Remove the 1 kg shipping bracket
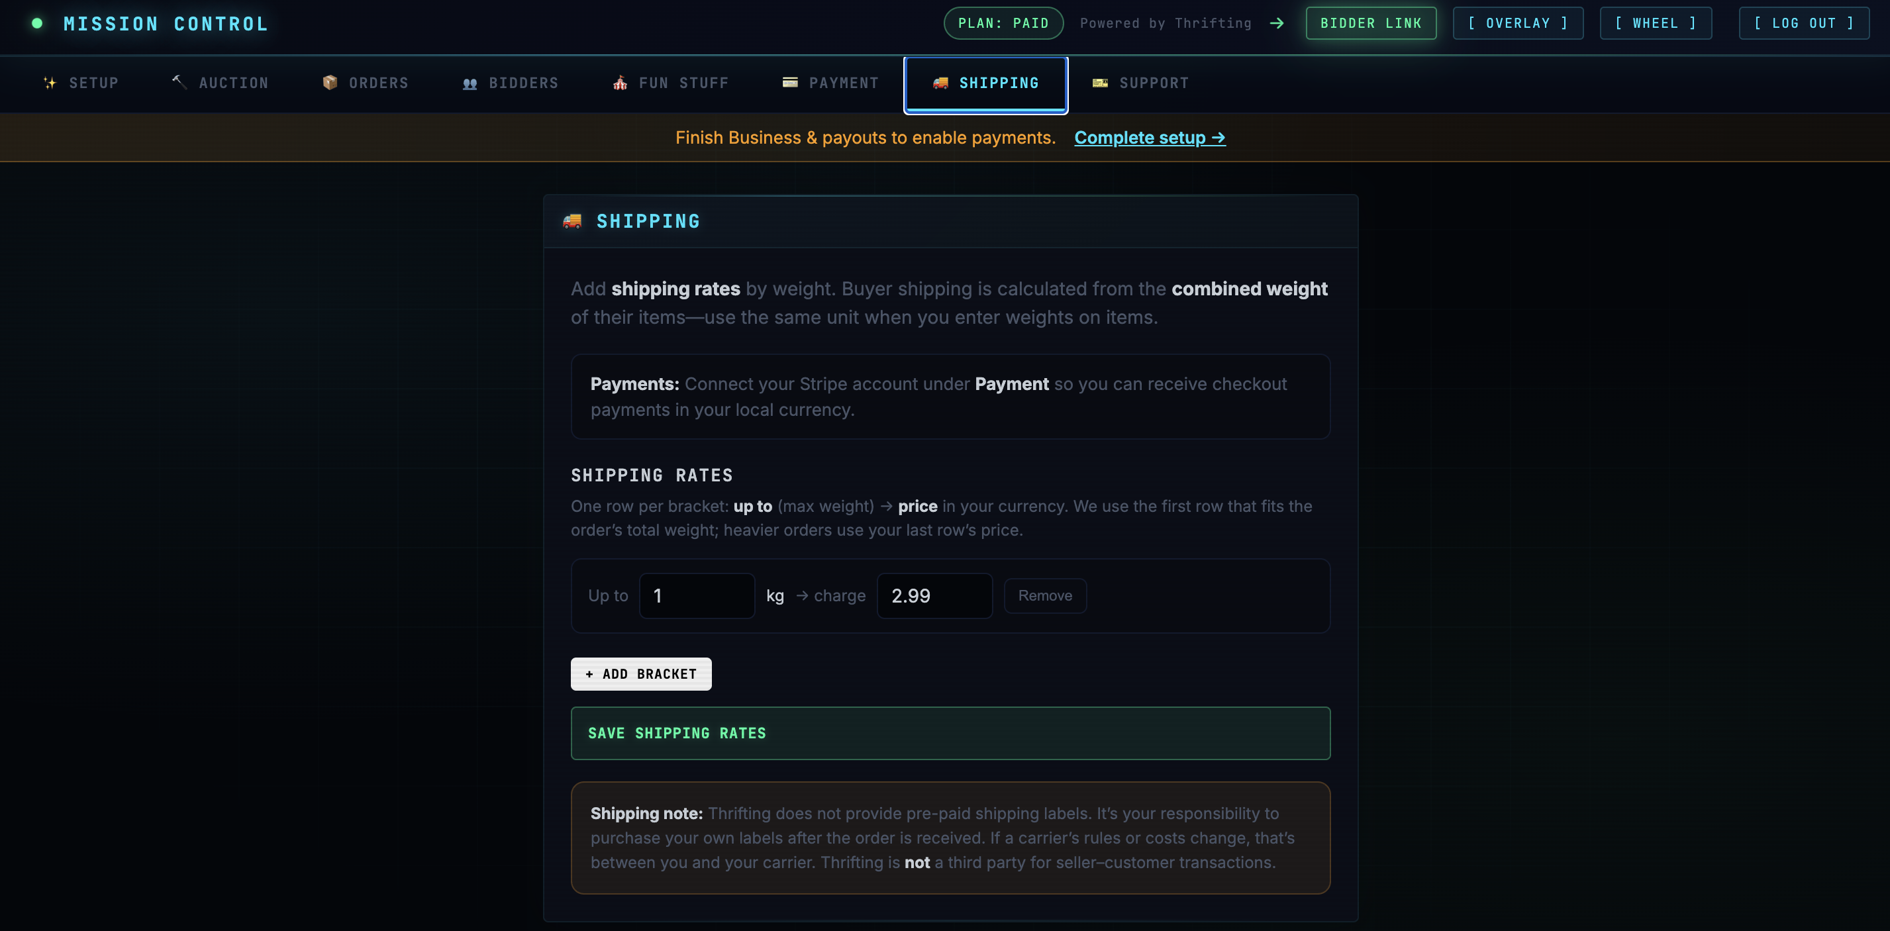 tap(1045, 596)
